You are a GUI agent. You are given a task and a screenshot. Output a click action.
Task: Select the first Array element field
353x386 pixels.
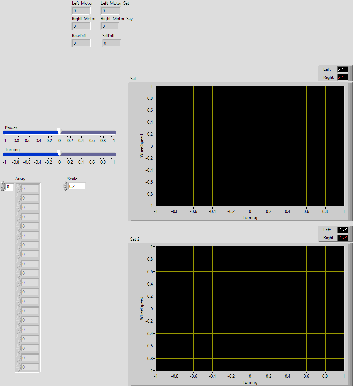click(x=30, y=188)
